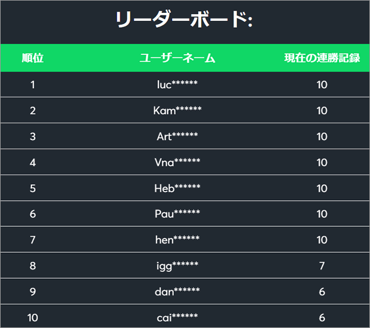This screenshot has height=328, width=370.
Task: Select the dan****** username entry
Action: coord(177,292)
